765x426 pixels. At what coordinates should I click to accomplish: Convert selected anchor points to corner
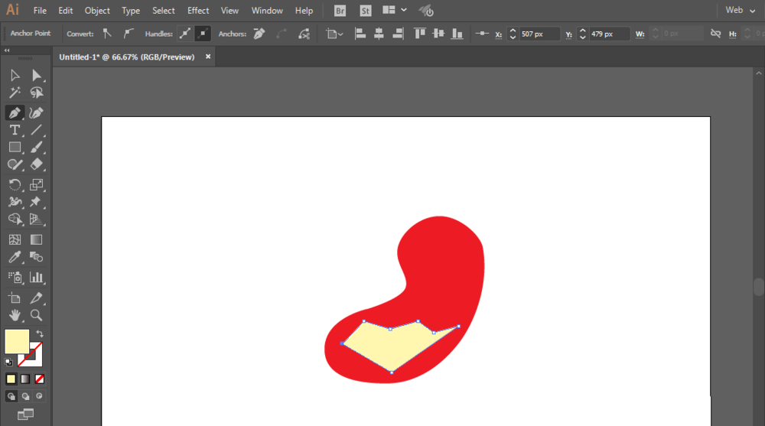[x=107, y=34]
